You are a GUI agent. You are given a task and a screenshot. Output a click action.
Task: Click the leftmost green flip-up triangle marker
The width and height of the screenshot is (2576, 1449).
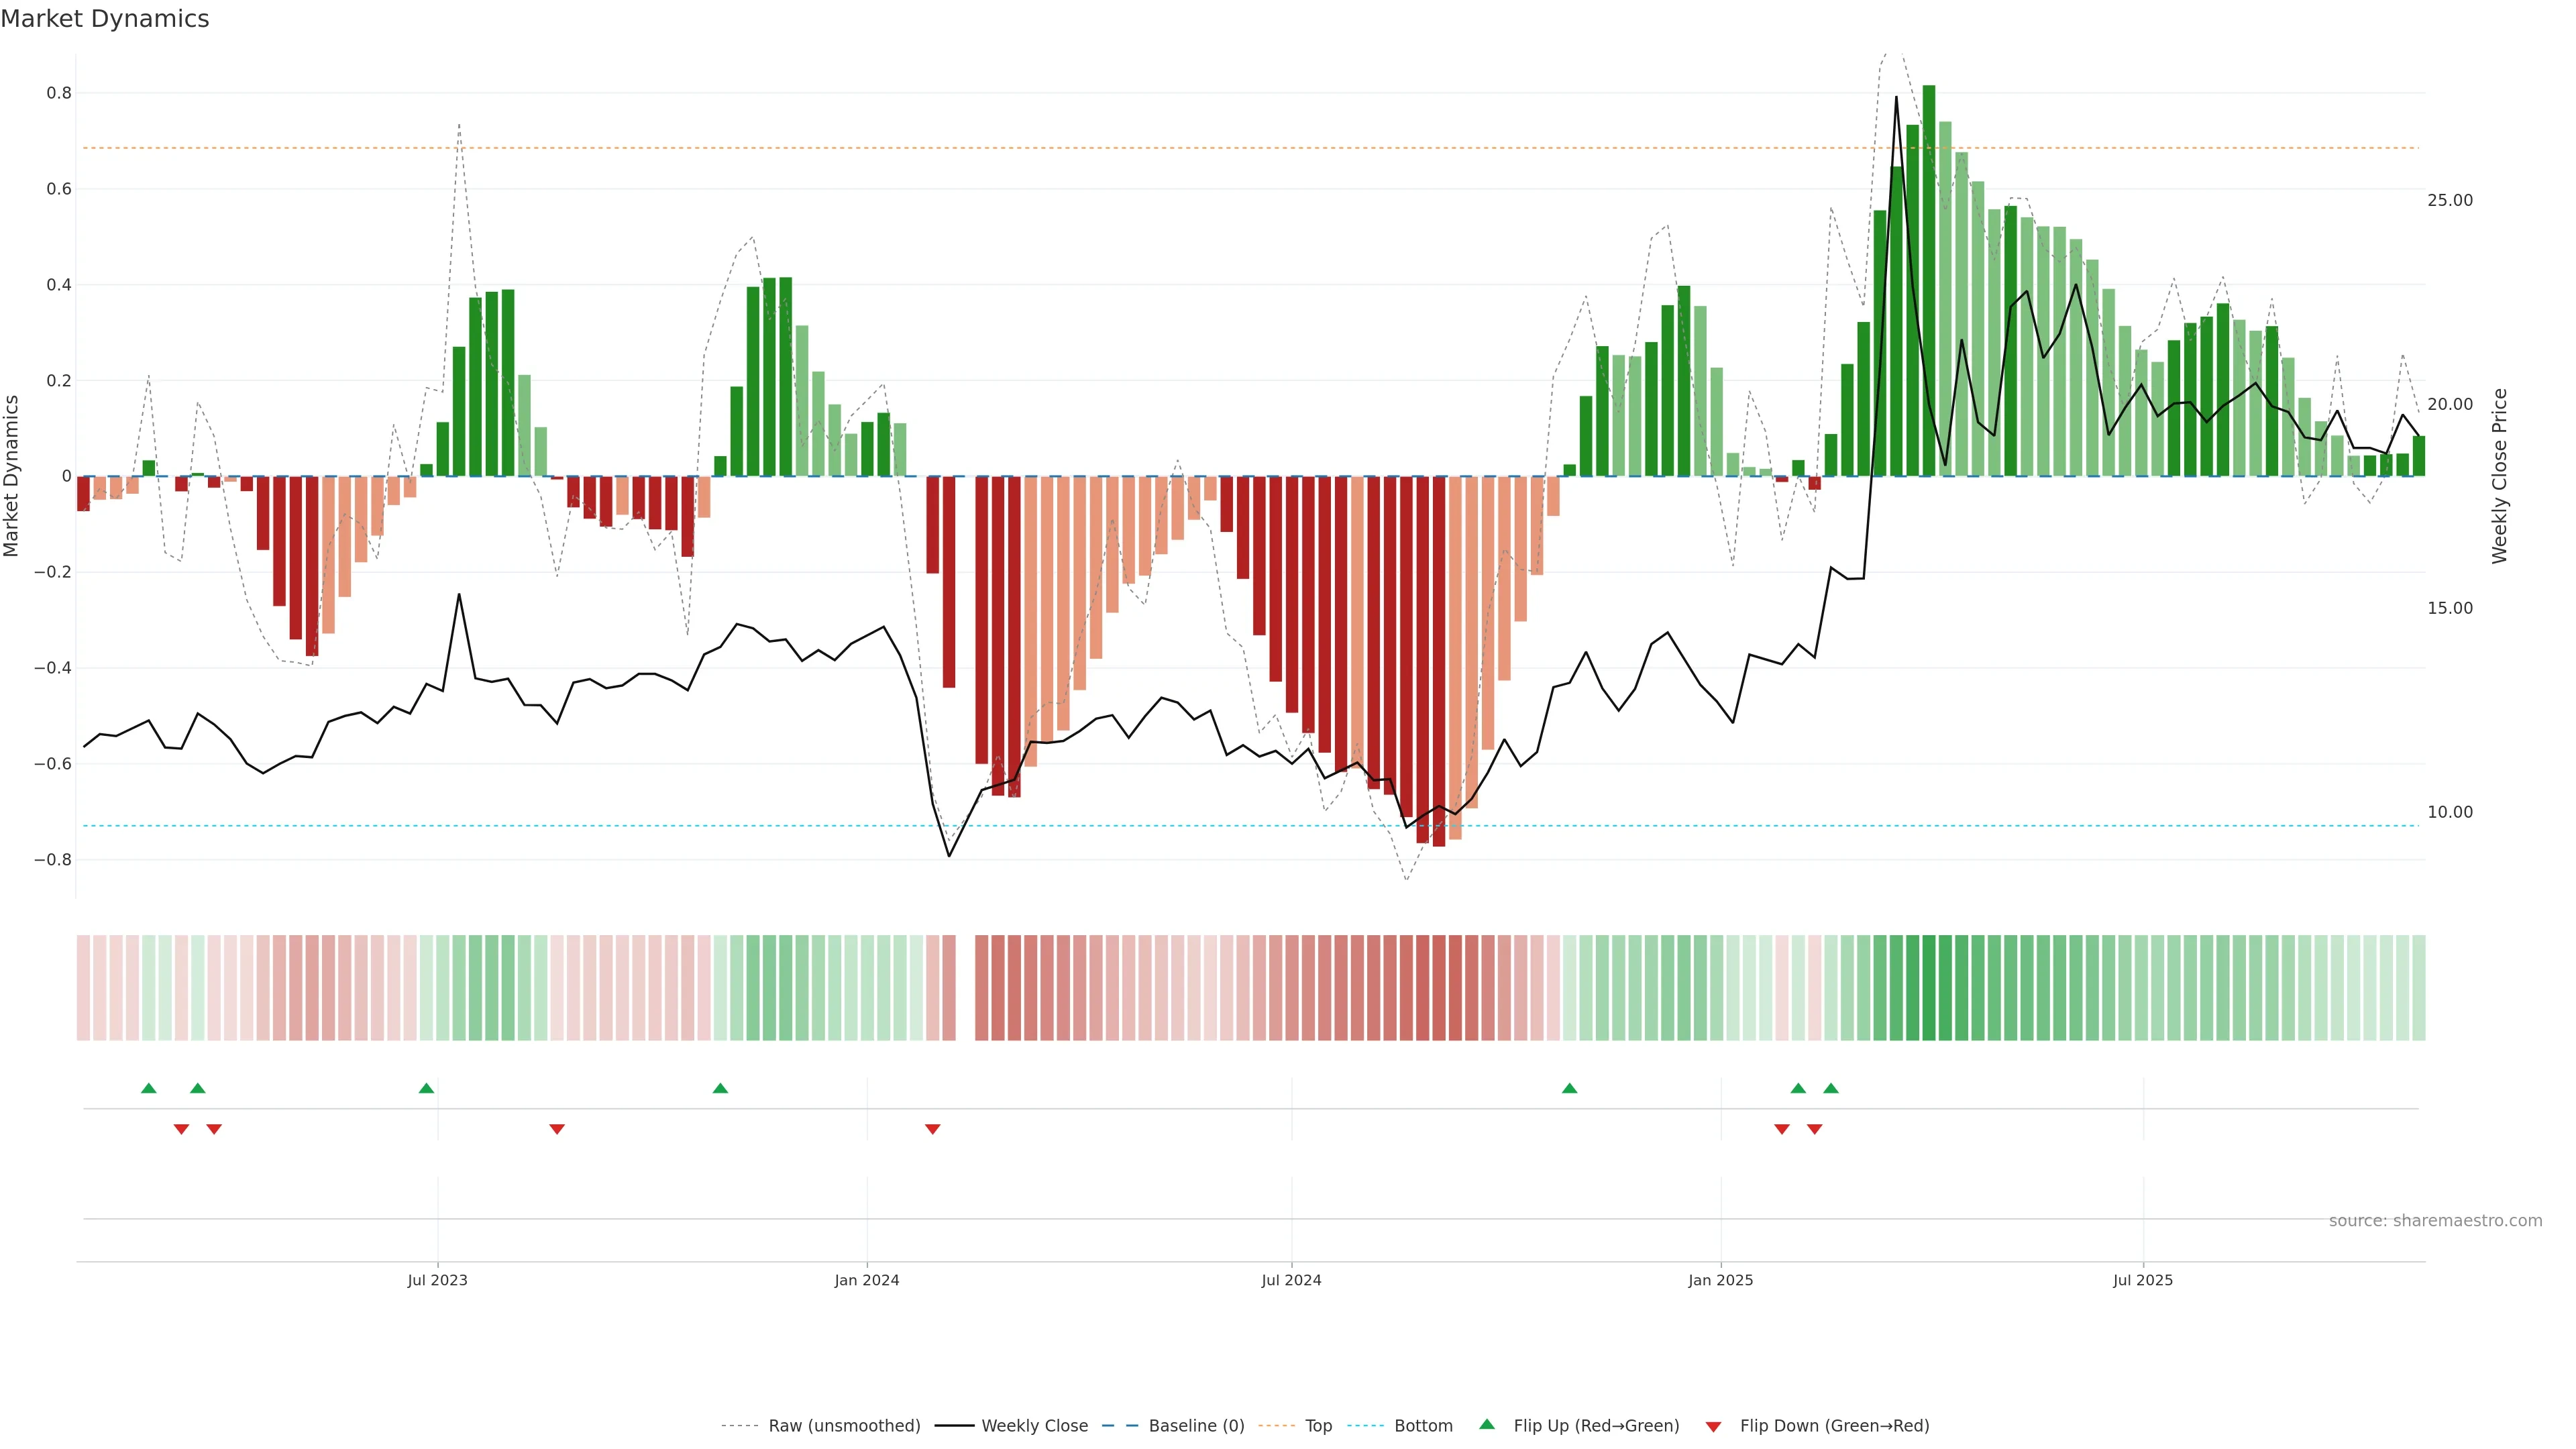pos(149,1088)
